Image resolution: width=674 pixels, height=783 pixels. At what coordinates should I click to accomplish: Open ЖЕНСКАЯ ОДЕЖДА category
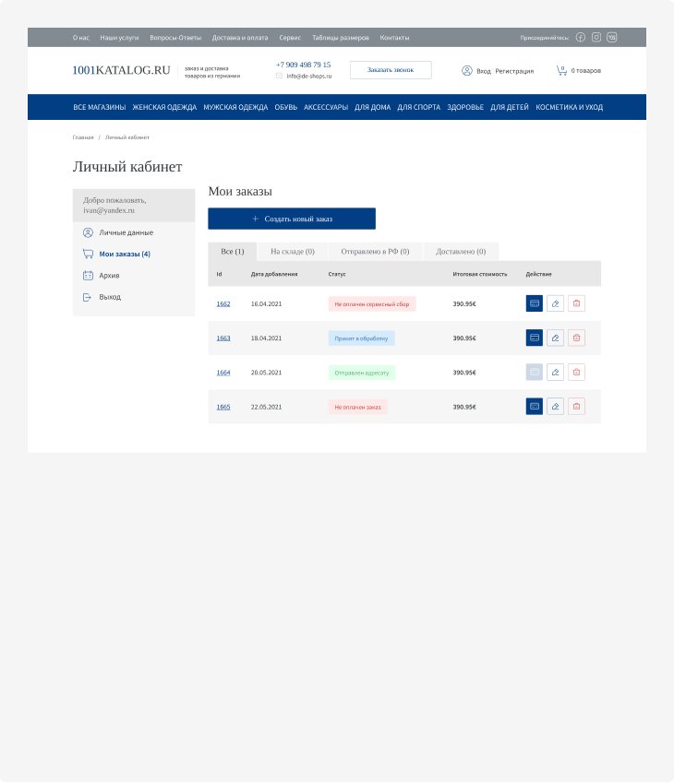(164, 107)
